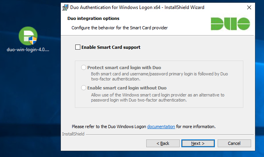Close the InstallShield Wizard window
Viewport: 264px width, 157px height.
coord(249,7)
